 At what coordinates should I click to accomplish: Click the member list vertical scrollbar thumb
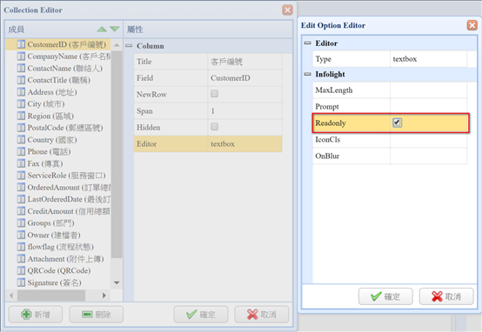tap(117, 155)
